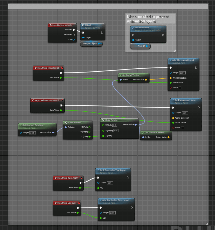Select the Break Rotator node header
Image resolution: width=215 pixels, height=230 pixels.
(78, 122)
